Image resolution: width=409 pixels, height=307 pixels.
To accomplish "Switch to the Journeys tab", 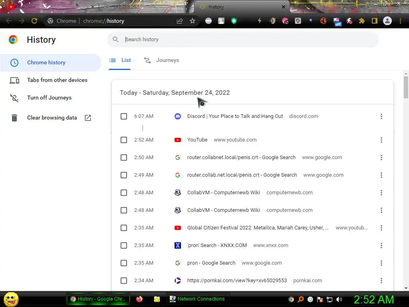I will tap(162, 60).
